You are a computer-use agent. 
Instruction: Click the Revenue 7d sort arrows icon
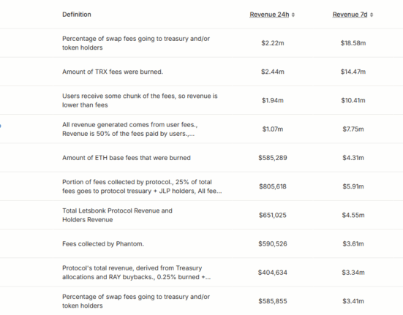[x=372, y=15]
